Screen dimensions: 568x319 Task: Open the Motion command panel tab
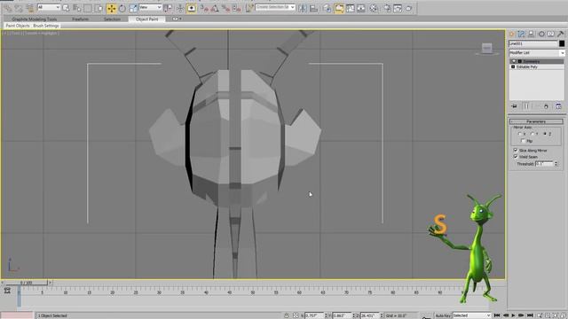coord(541,34)
